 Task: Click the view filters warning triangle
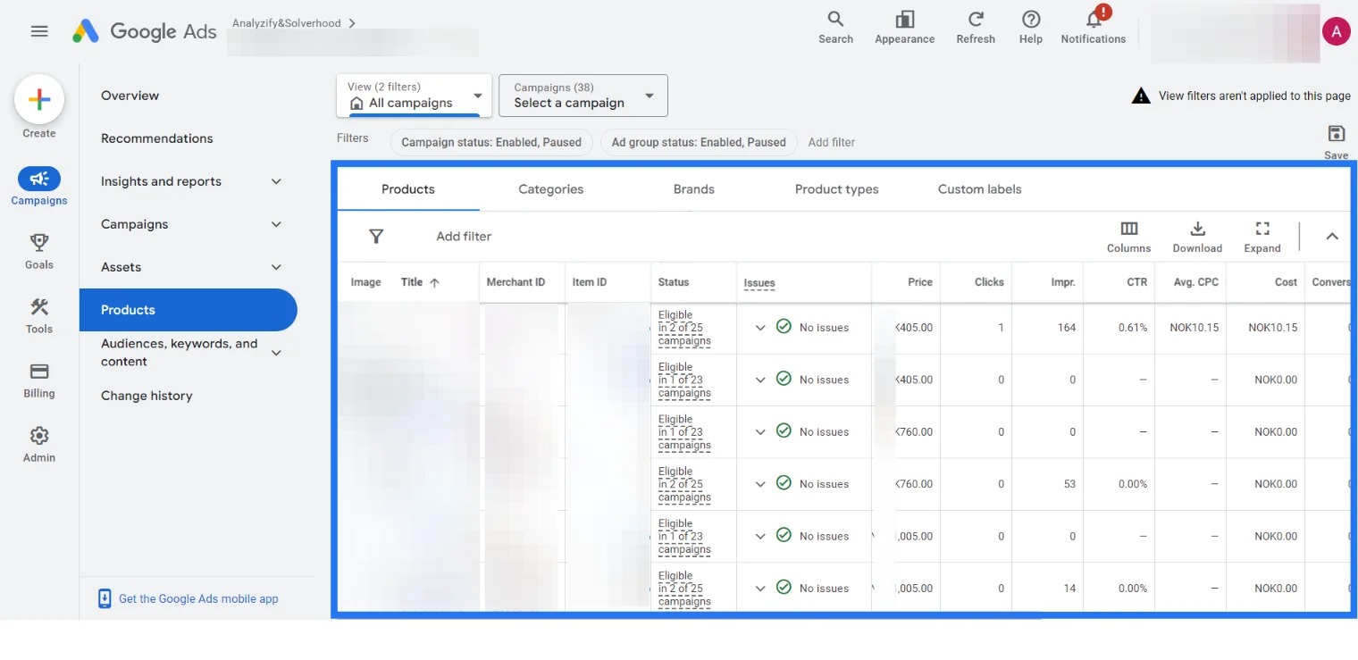point(1141,96)
